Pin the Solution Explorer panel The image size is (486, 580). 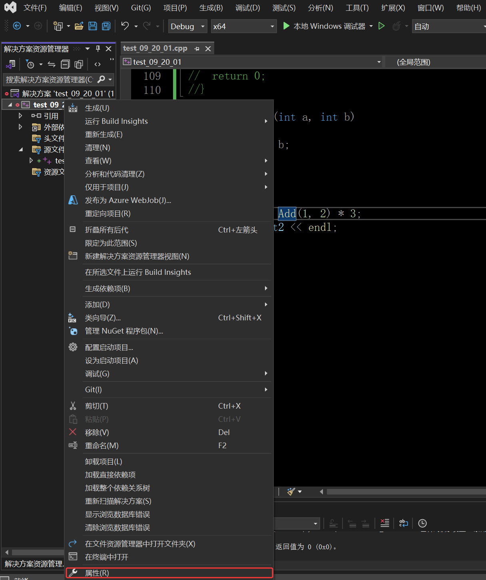(x=97, y=48)
